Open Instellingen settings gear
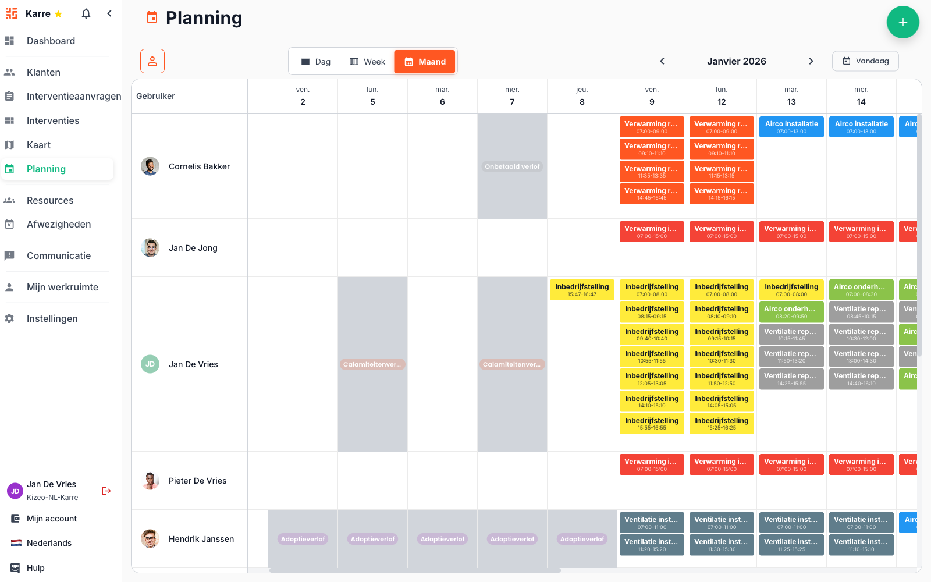This screenshot has height=582, width=931. 52,318
